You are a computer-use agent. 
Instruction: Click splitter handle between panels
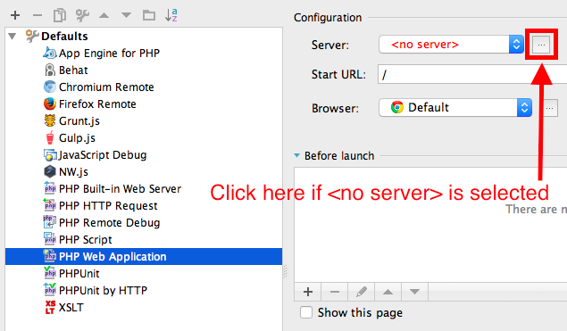click(x=286, y=271)
